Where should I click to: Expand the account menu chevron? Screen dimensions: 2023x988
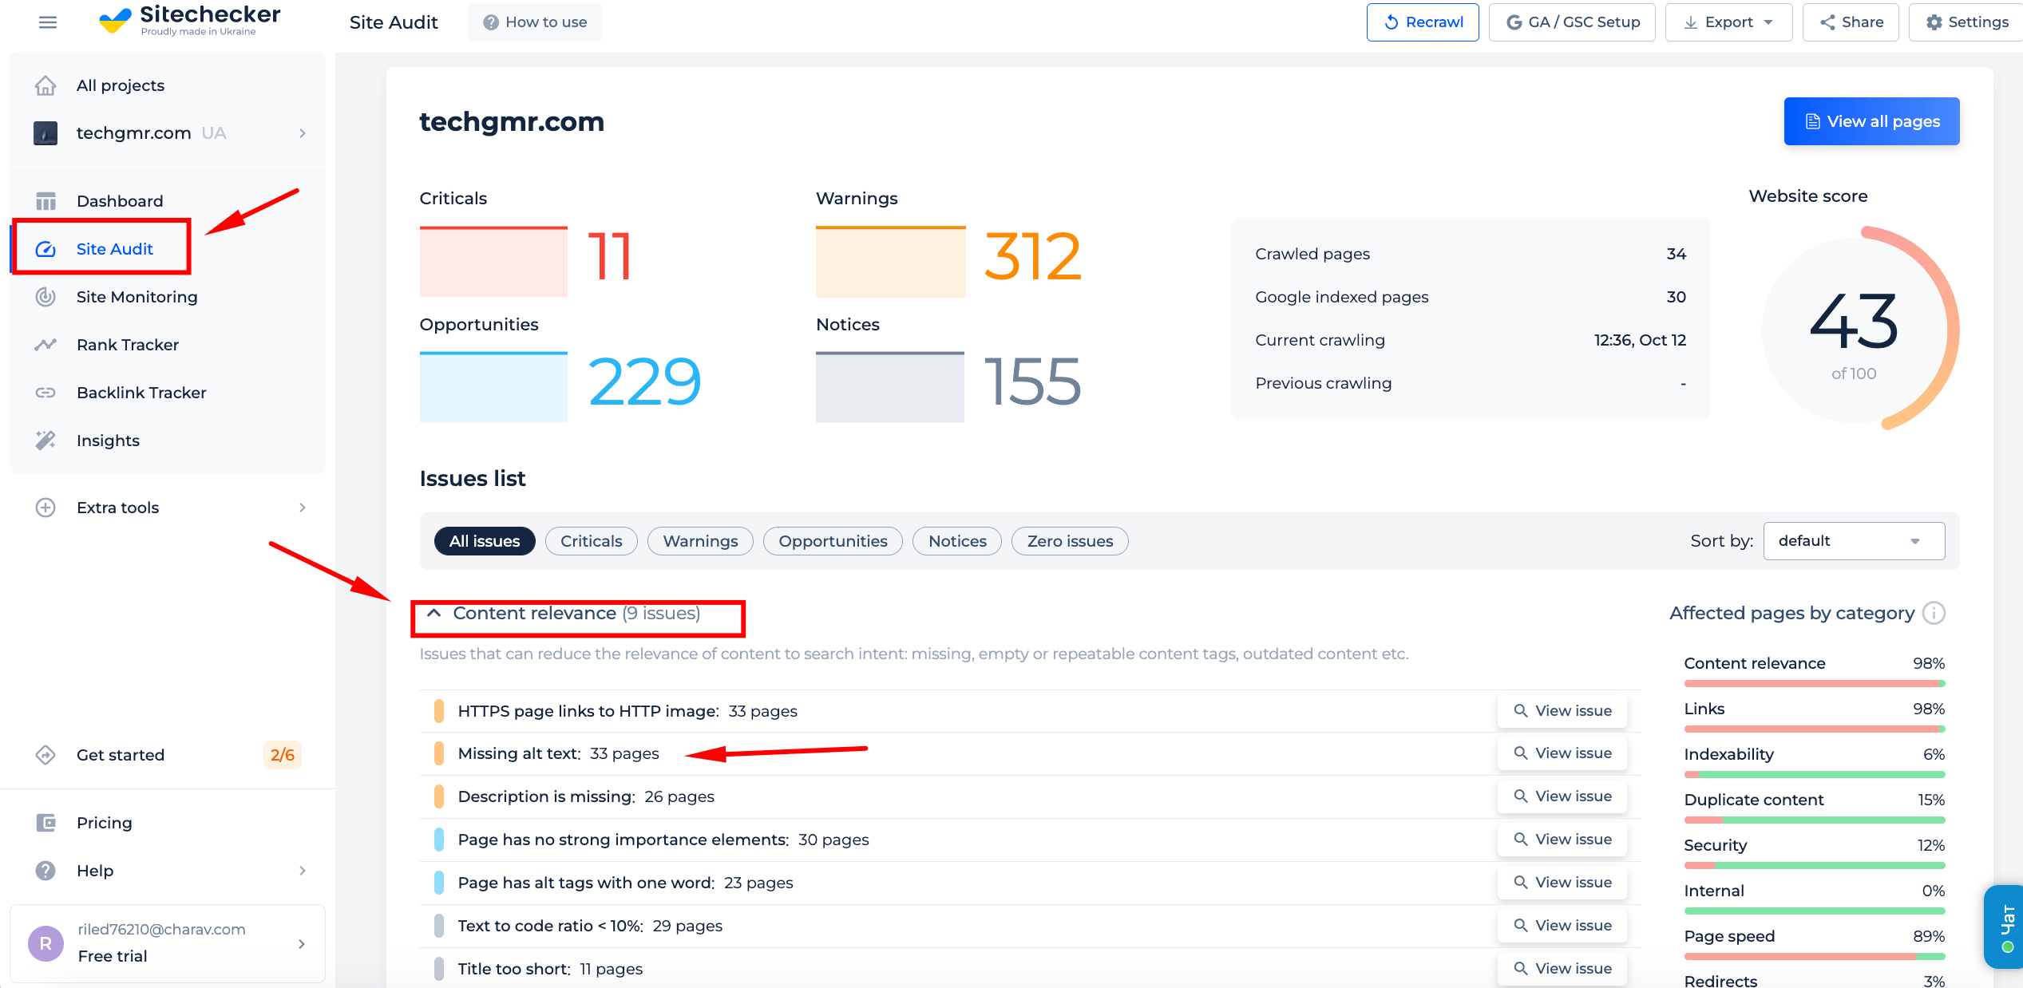(302, 944)
